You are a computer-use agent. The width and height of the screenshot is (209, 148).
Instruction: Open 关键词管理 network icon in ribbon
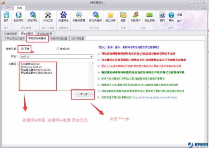[79, 16]
